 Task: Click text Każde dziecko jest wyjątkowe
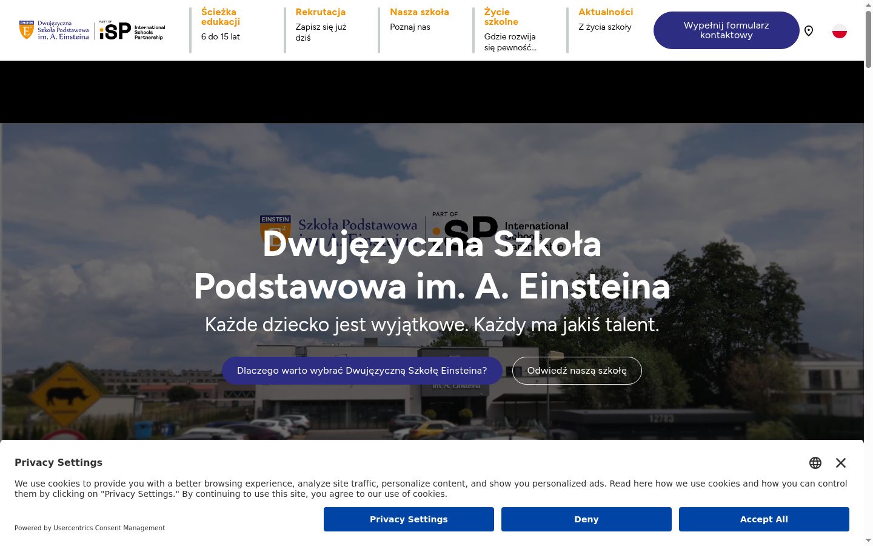click(x=336, y=325)
